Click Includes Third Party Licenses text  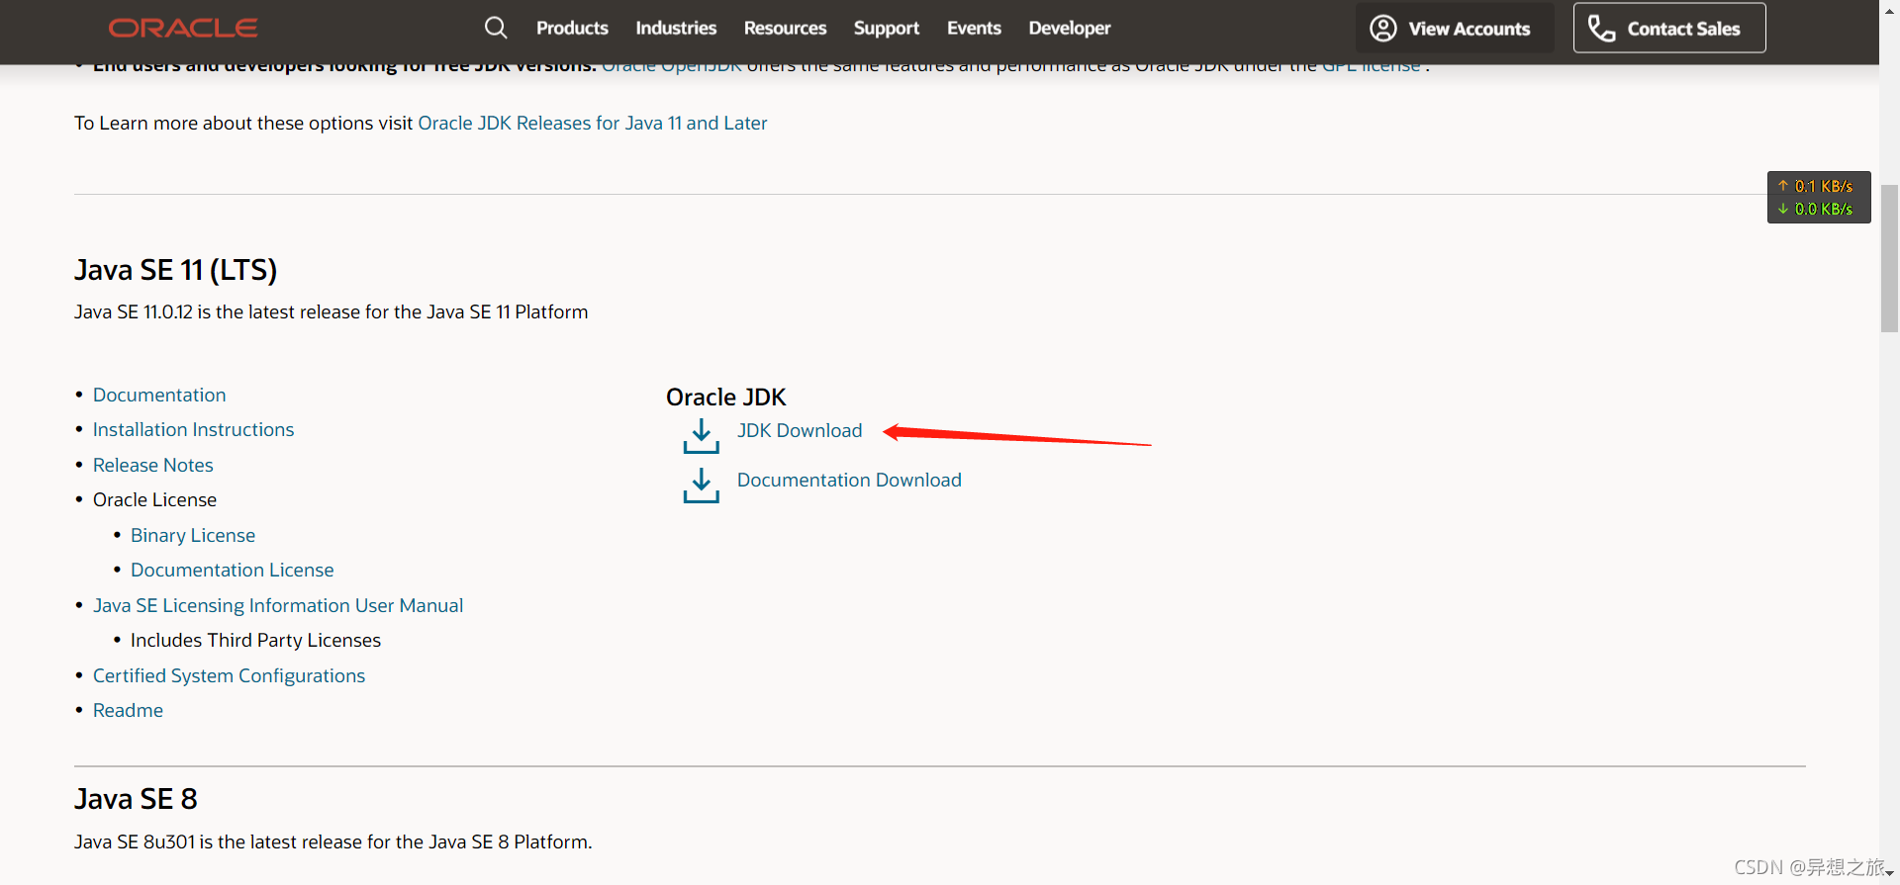click(x=255, y=640)
